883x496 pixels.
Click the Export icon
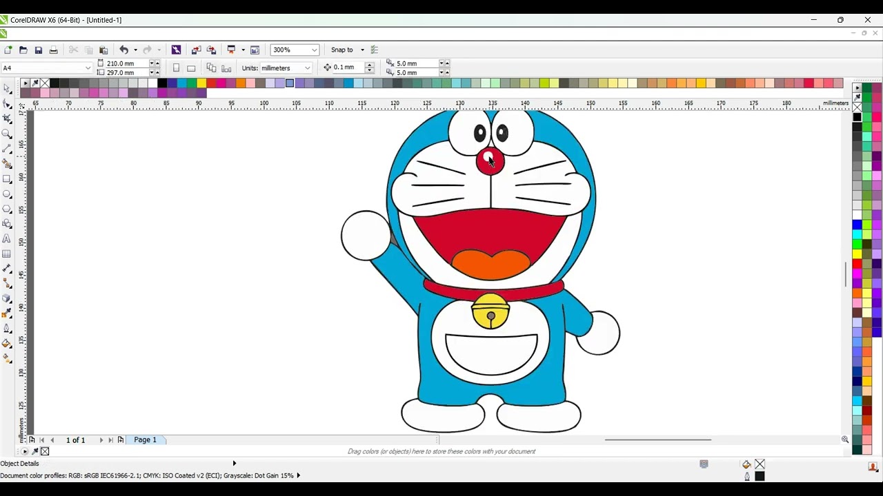(211, 50)
